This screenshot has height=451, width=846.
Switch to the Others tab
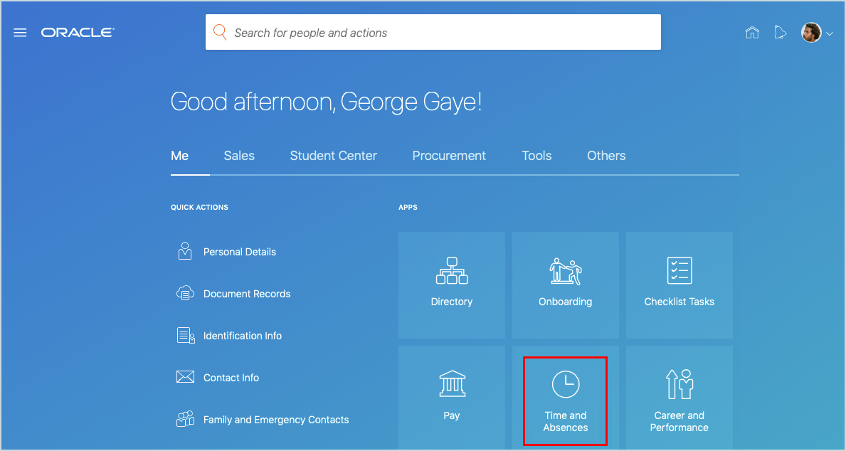(x=606, y=156)
